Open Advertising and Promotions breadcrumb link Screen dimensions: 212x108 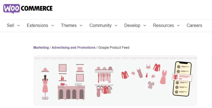[74, 48]
